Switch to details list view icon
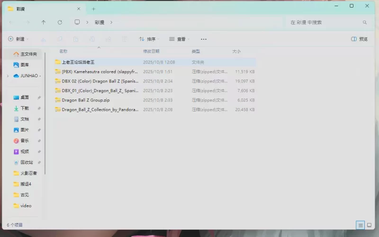 (360, 225)
